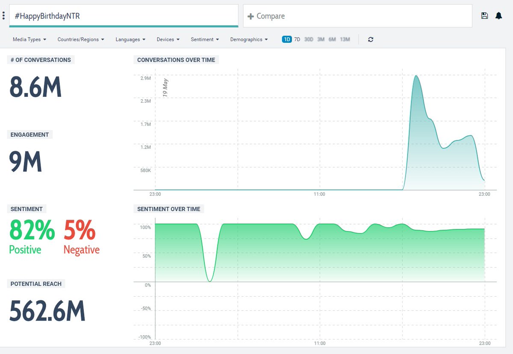
Task: Click the -100% axis label on sentiment chart
Action: (145, 337)
